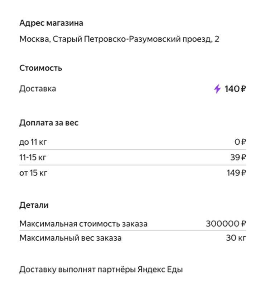Click the 149 ₽ surcharge value
This screenshot has height=296, width=265.
click(x=236, y=173)
